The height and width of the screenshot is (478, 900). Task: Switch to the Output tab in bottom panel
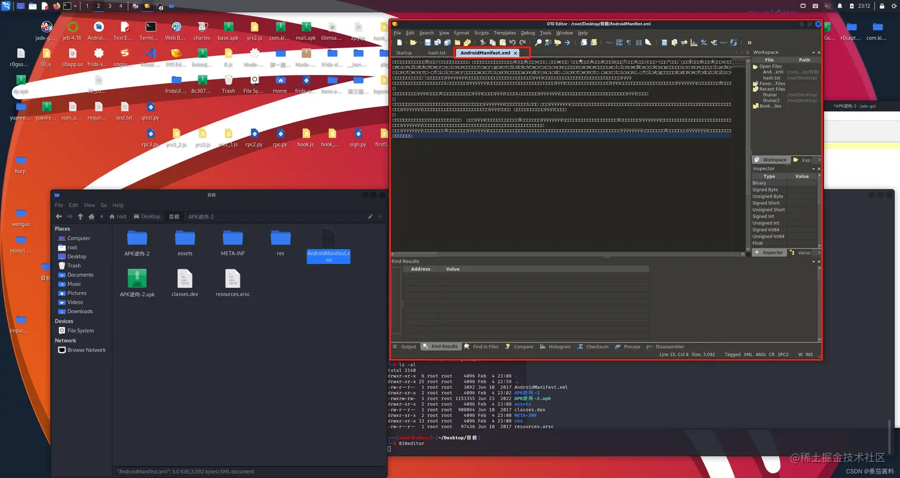point(405,347)
